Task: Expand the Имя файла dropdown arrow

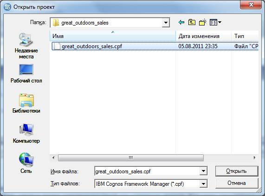Action: [x=203, y=171]
